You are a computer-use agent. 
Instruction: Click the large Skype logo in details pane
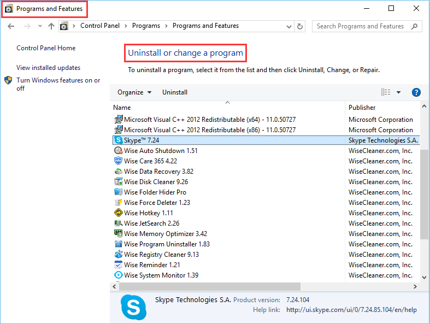[133, 307]
